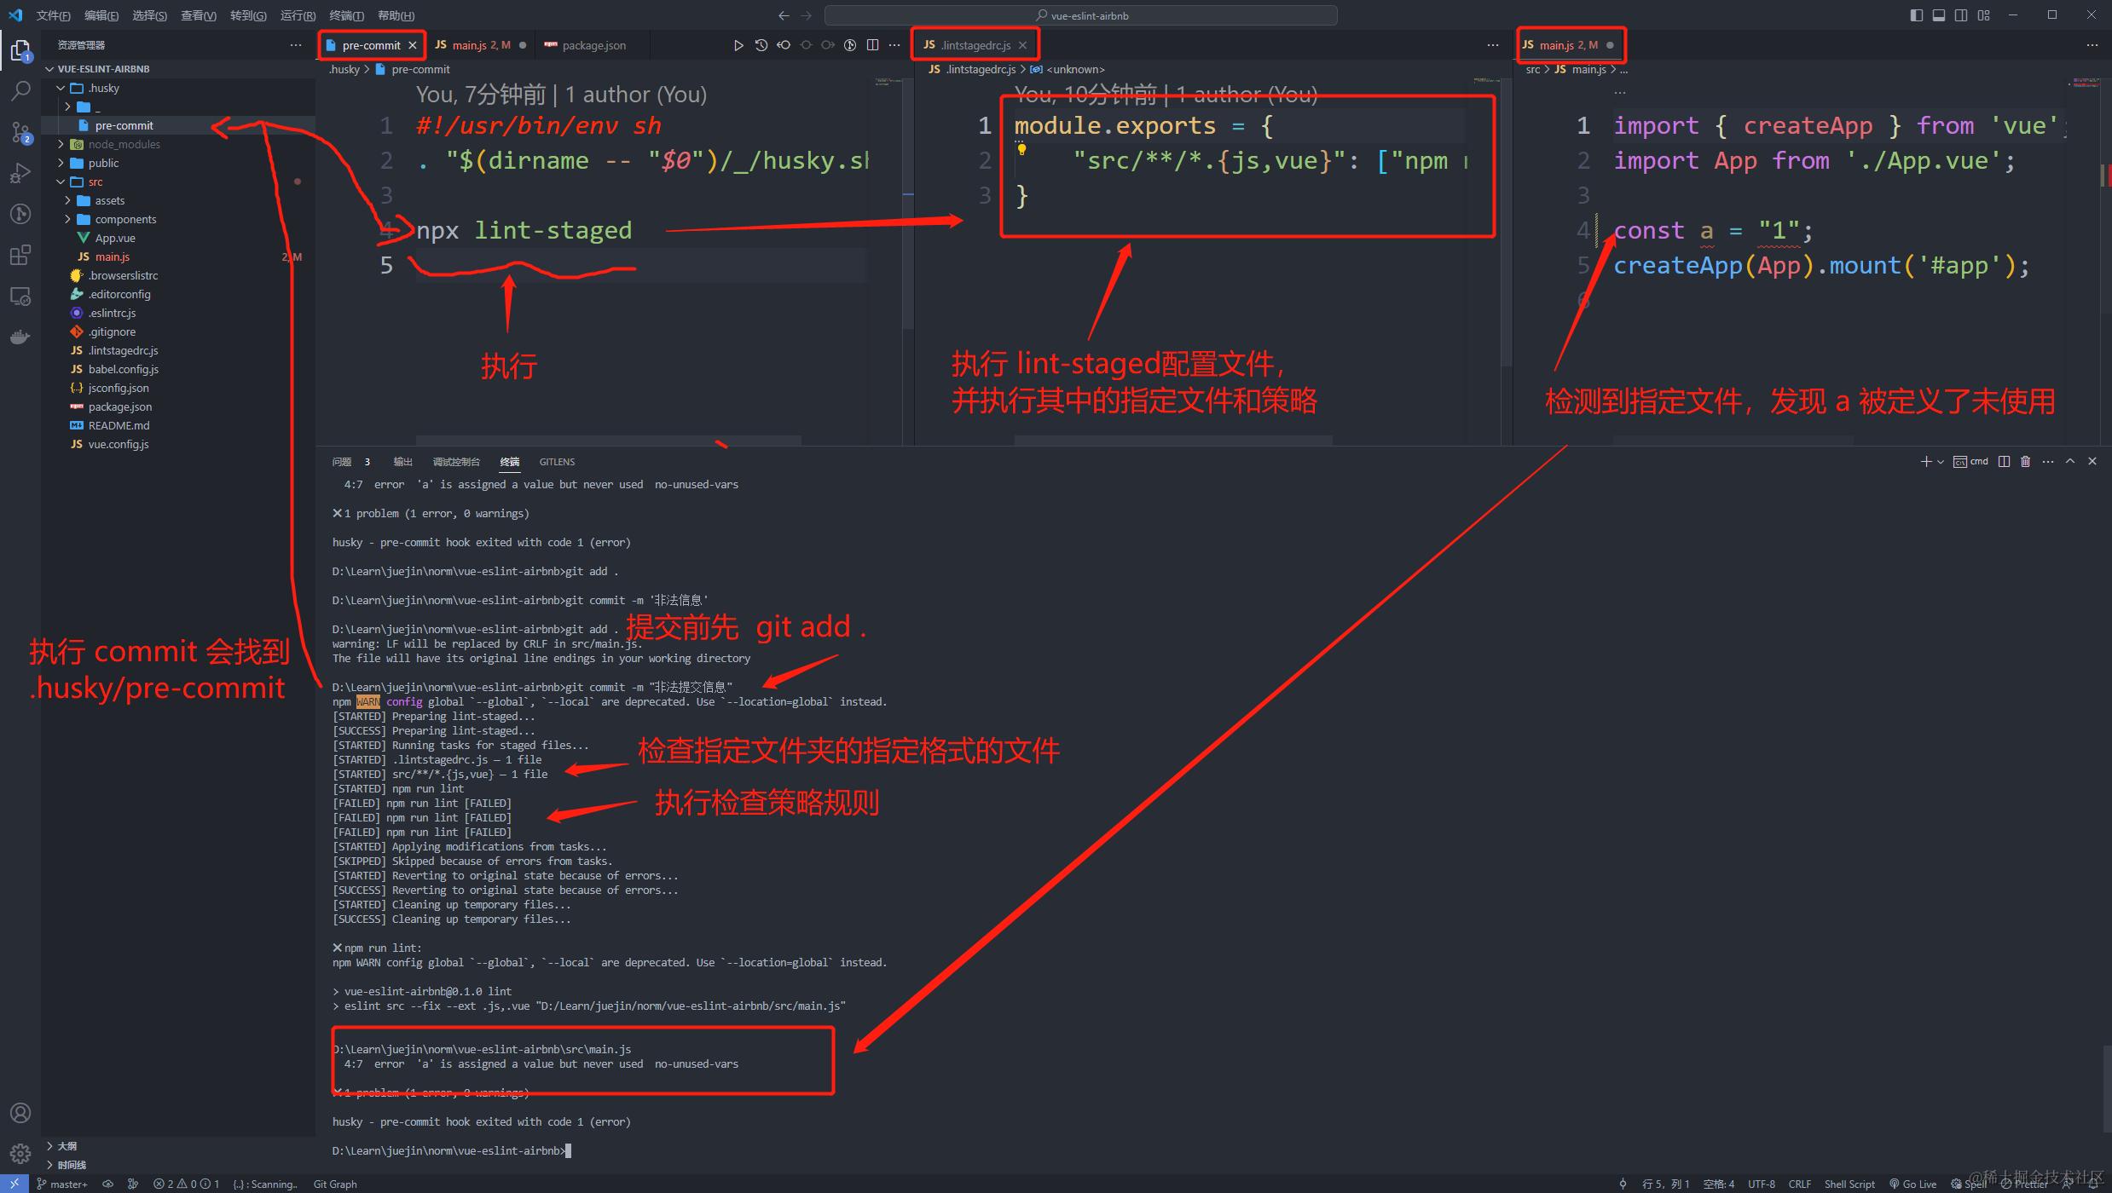This screenshot has height=1193, width=2112.
Task: Open new terminal launch profile dropdown
Action: coord(1941,461)
